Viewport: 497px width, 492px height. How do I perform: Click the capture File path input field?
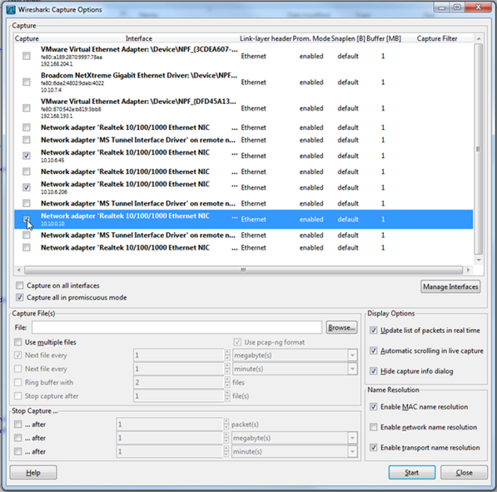(x=176, y=327)
